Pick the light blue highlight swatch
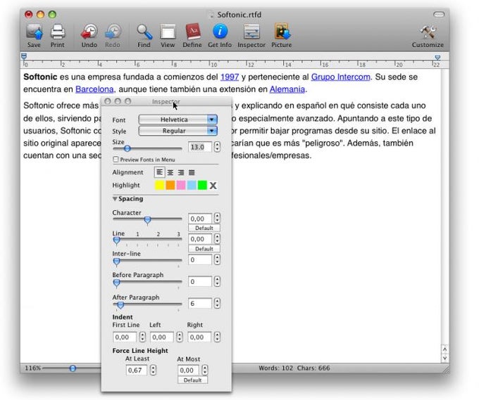Screen dimensions: 479x400 pos(192,185)
